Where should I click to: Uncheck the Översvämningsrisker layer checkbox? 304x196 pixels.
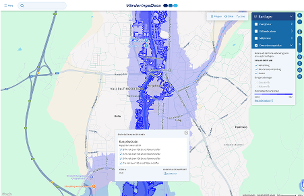tap(256, 45)
